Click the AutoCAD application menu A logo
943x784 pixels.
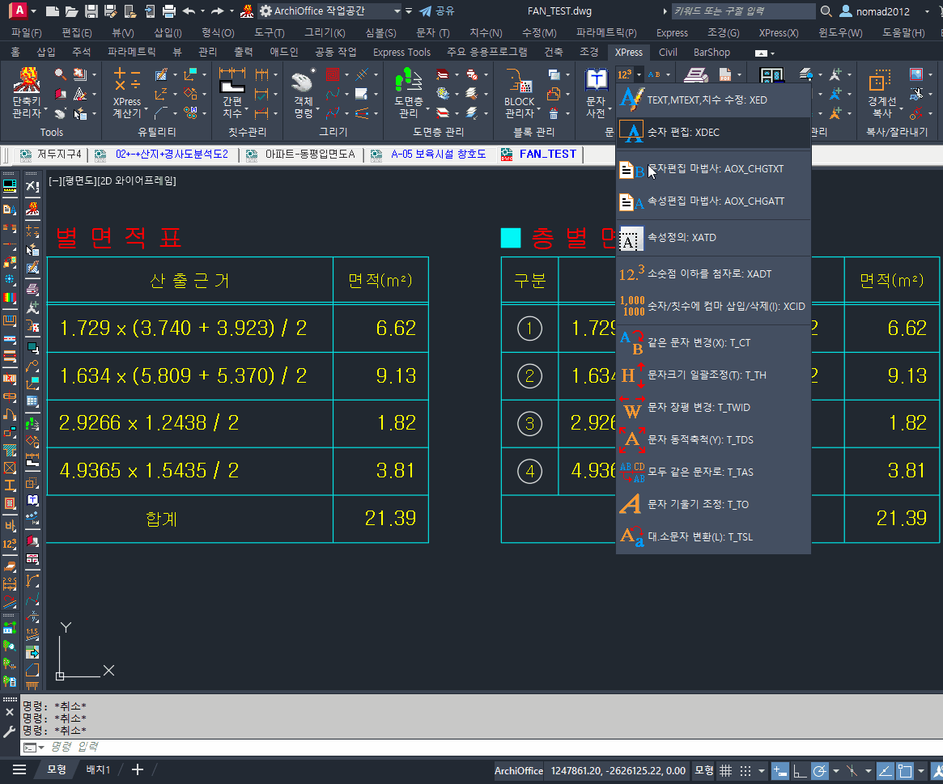19,11
